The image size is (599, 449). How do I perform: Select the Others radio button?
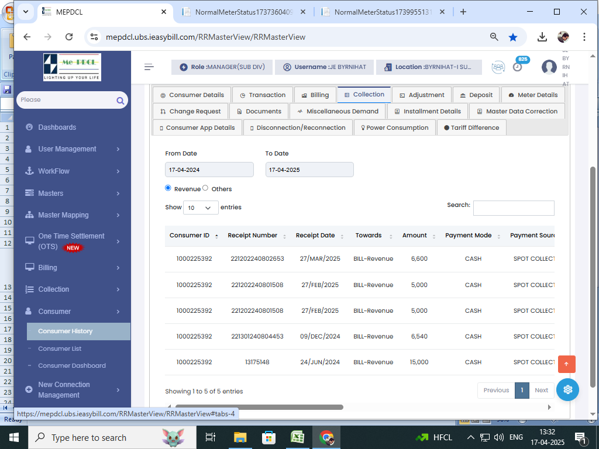(205, 188)
